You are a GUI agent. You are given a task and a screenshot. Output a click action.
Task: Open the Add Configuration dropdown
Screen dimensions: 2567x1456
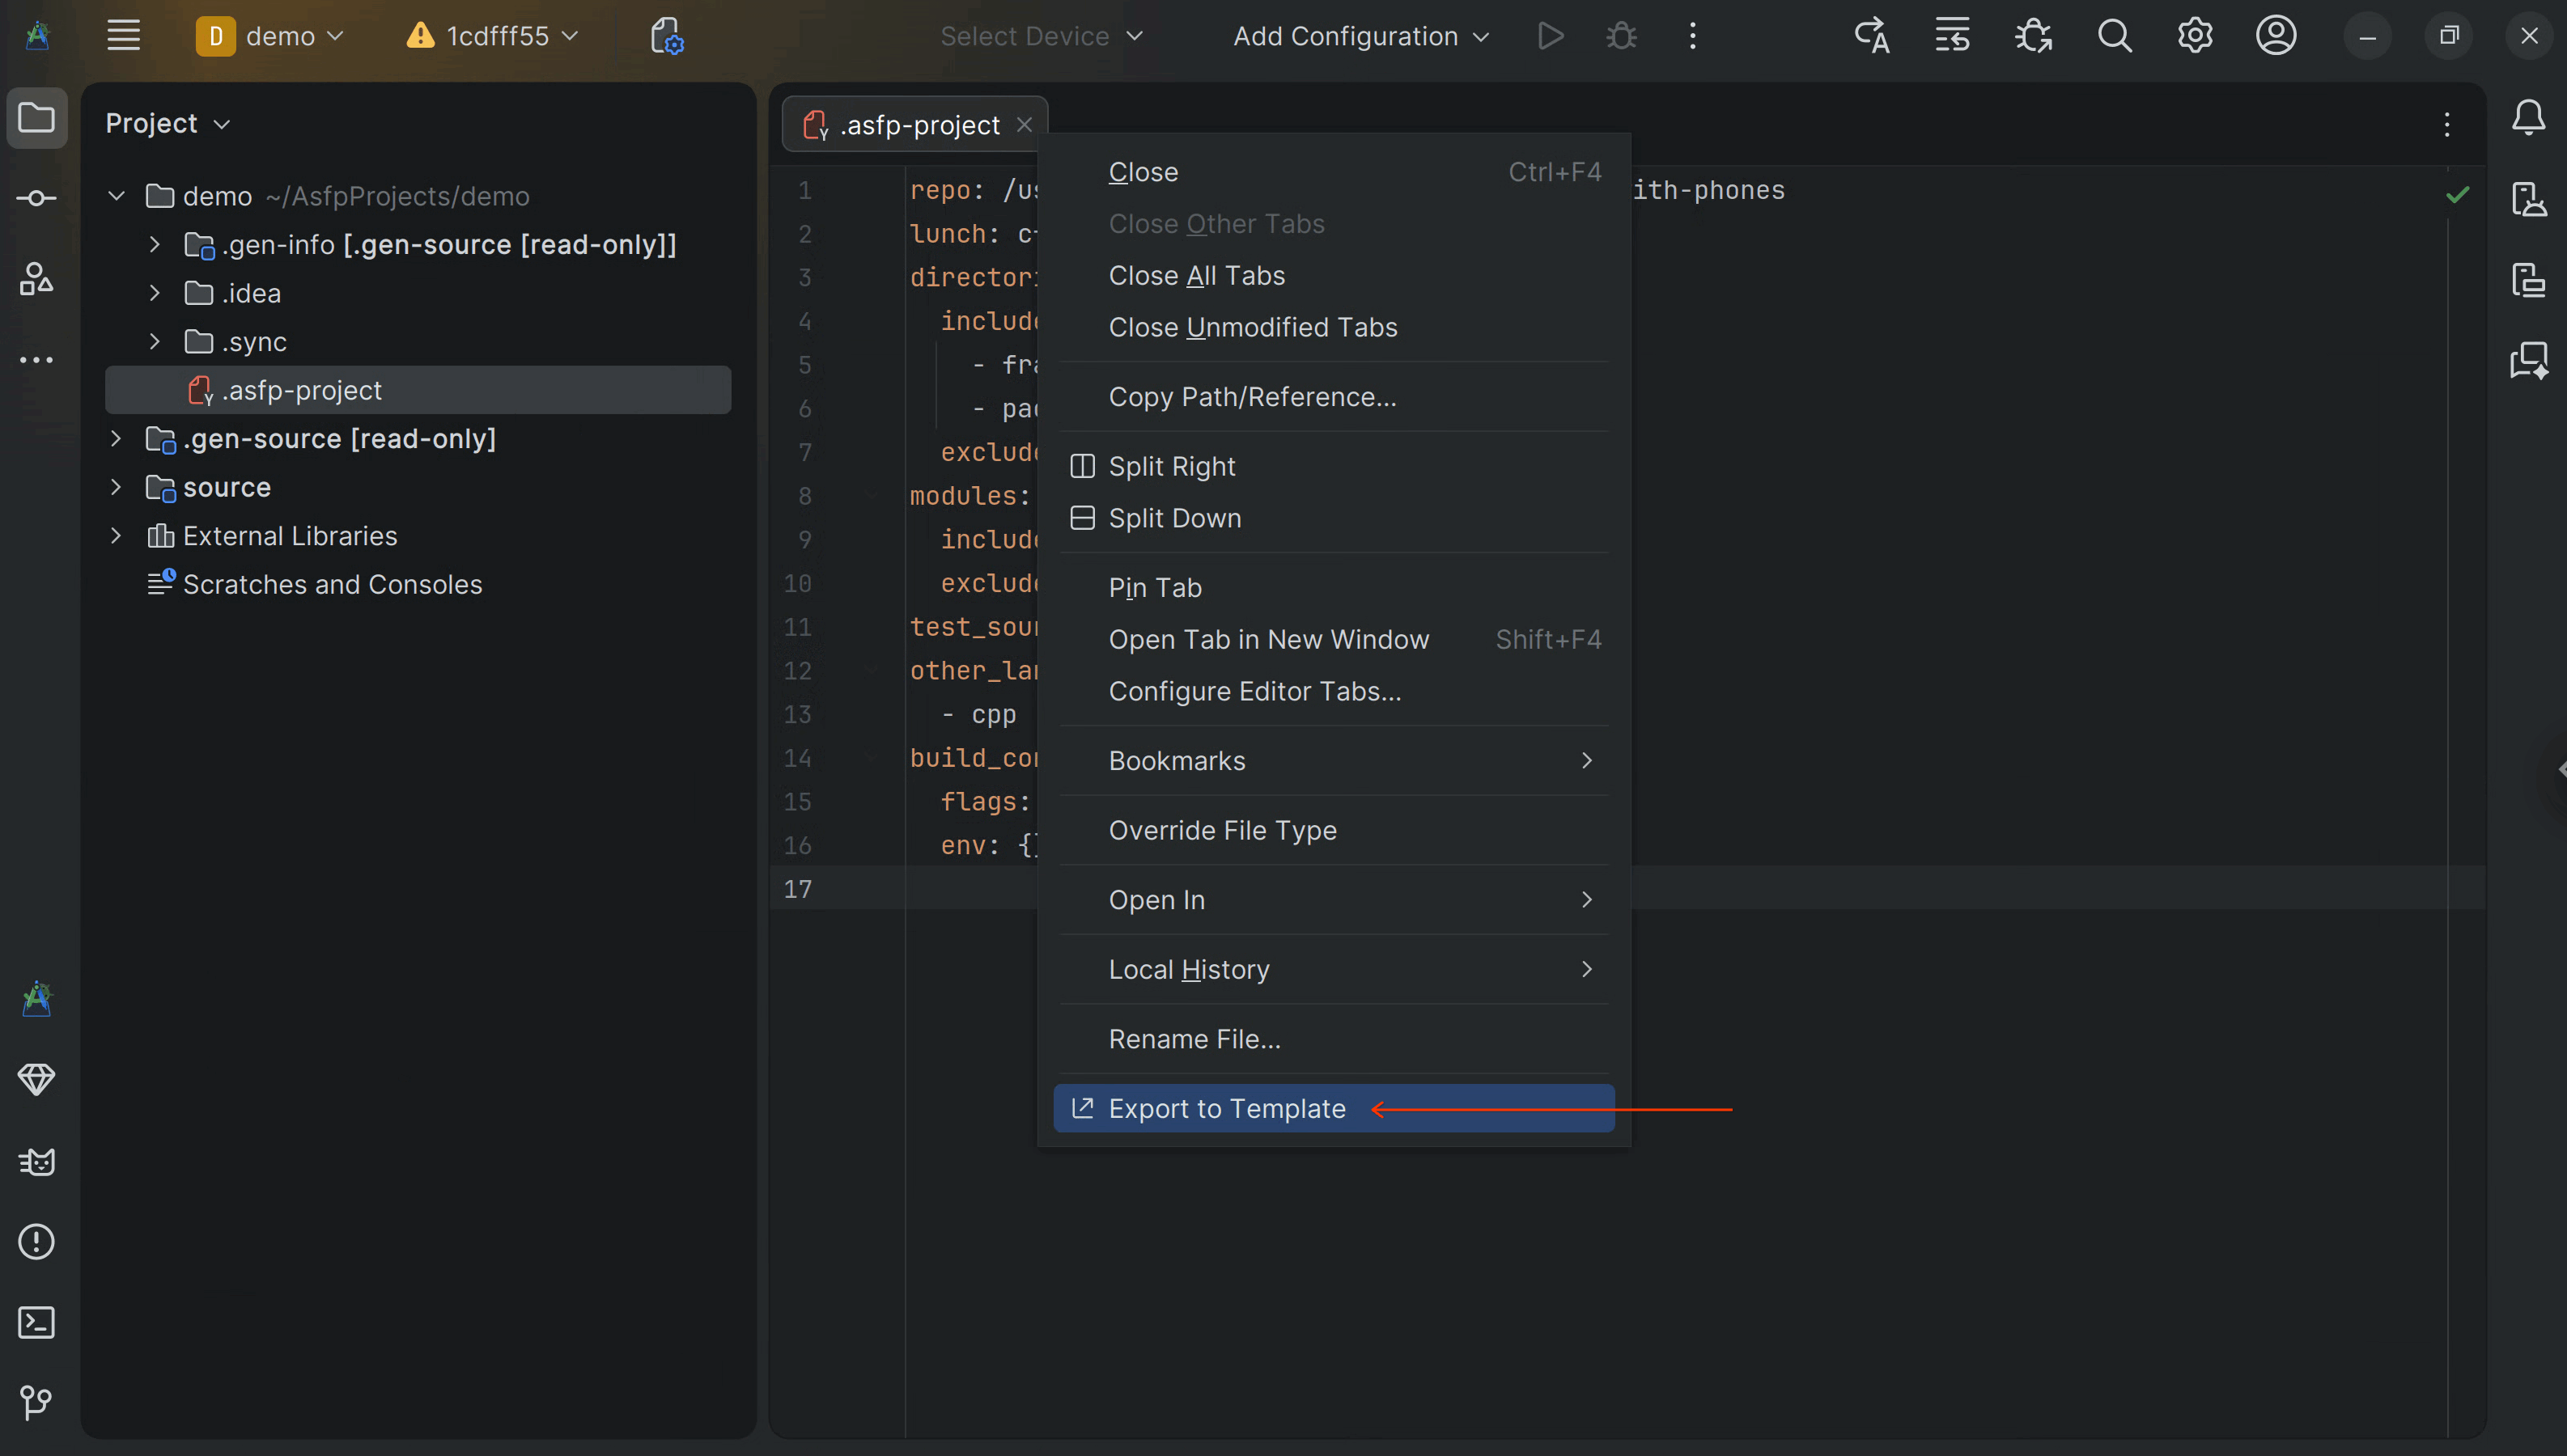tap(1360, 36)
